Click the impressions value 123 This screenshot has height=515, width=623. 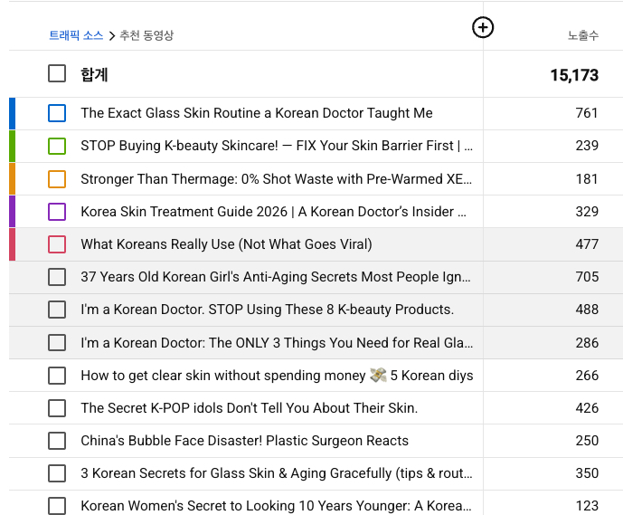coord(587,506)
